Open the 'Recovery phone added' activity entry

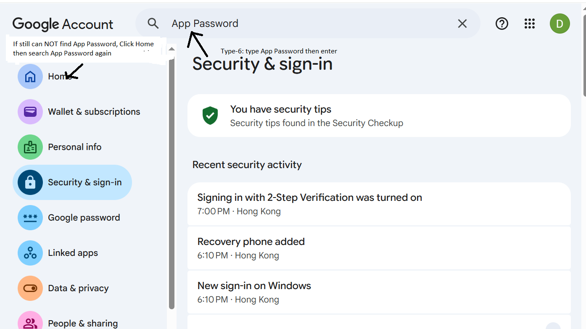click(379, 248)
